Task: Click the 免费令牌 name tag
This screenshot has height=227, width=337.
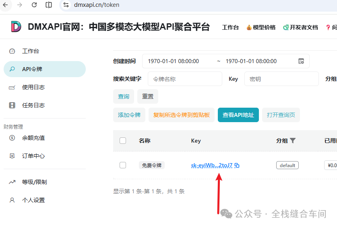Action: pos(151,165)
